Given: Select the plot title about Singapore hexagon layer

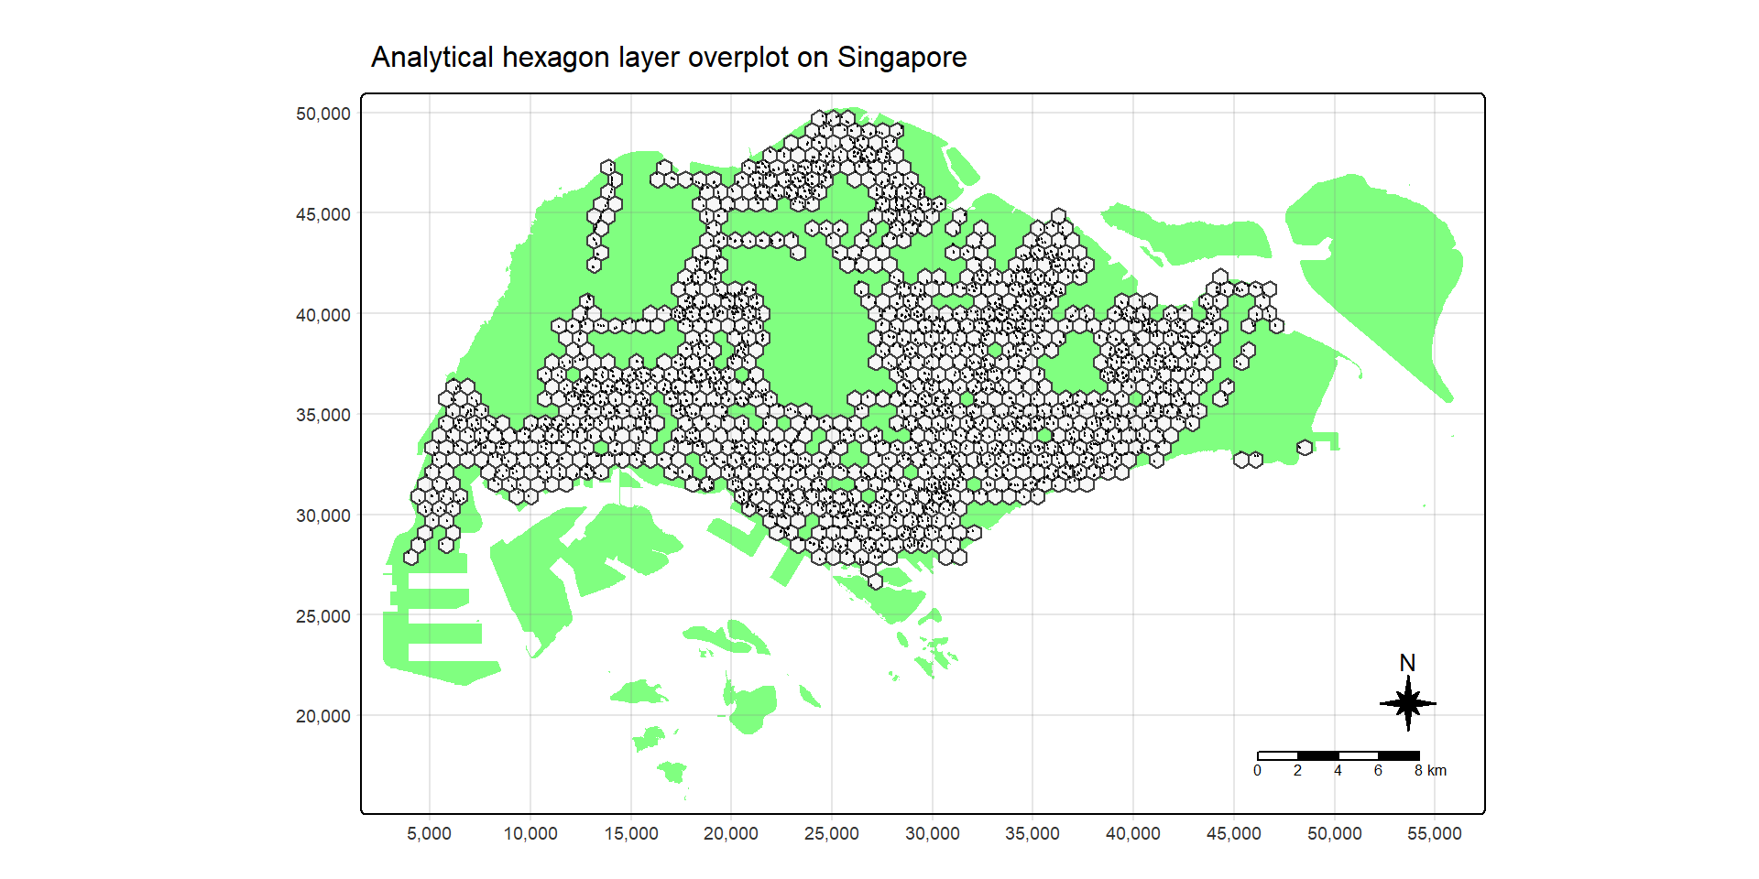Looking at the screenshot, I should [x=669, y=58].
